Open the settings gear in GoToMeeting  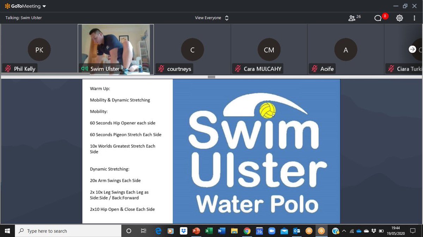pos(399,18)
